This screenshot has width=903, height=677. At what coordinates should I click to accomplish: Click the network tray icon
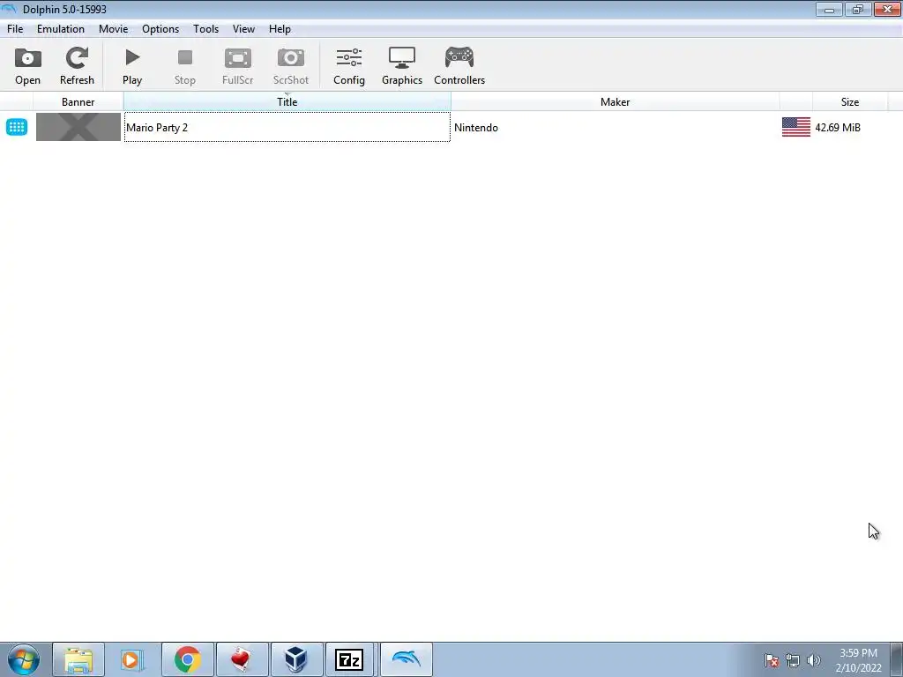[x=793, y=661]
